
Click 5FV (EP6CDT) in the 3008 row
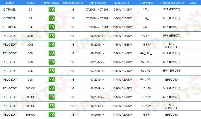172,45
